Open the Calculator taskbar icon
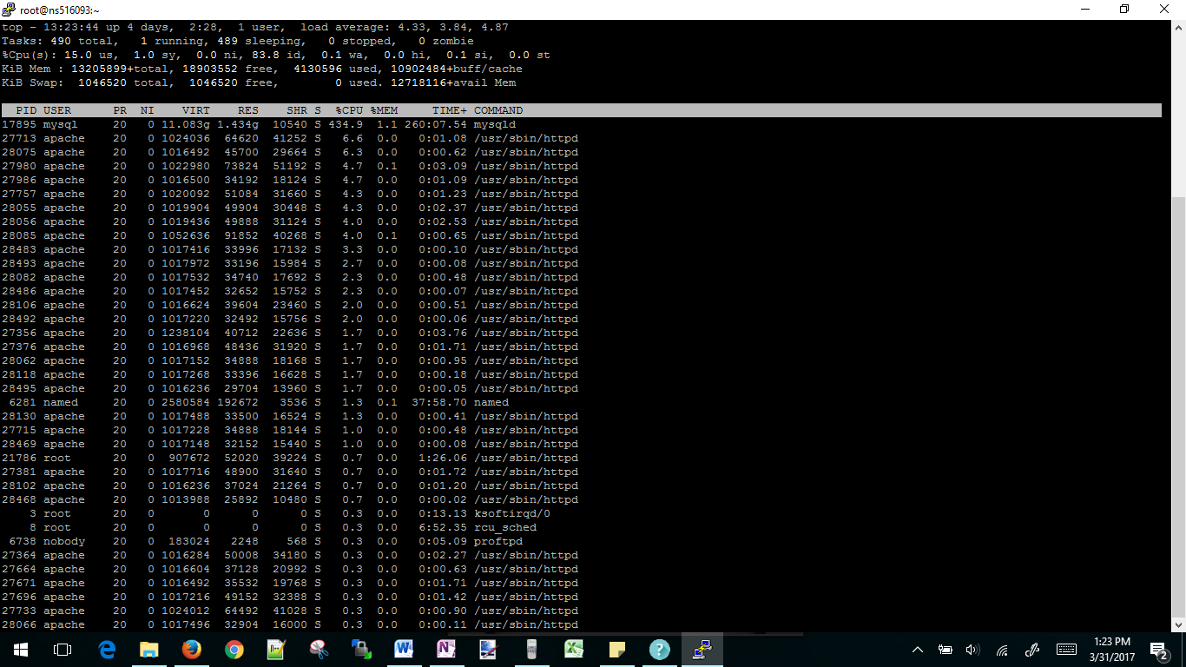The image size is (1186, 667). 532,650
